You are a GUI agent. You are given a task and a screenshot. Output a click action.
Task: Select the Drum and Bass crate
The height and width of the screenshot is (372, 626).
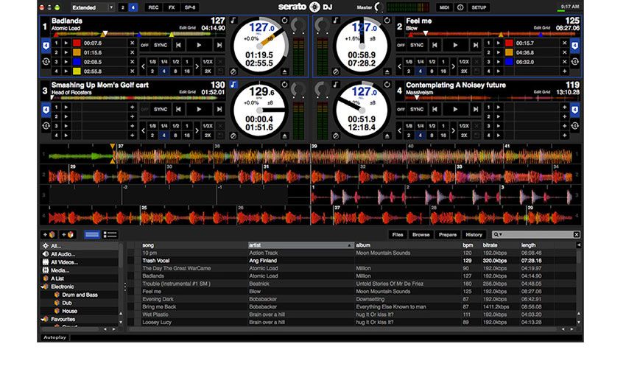[80, 295]
